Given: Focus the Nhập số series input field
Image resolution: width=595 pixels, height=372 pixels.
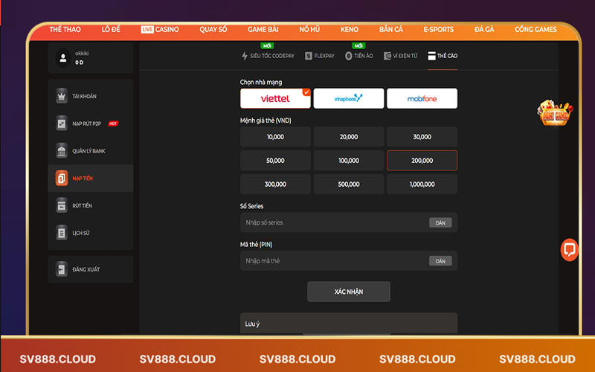Looking at the screenshot, I should (x=349, y=222).
